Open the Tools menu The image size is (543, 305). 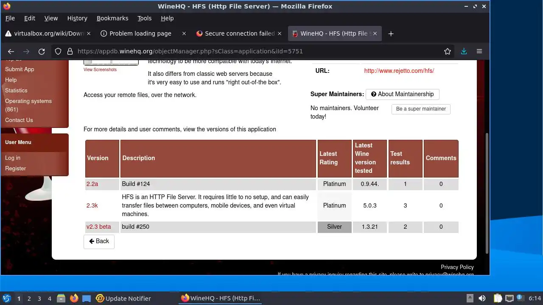[144, 18]
